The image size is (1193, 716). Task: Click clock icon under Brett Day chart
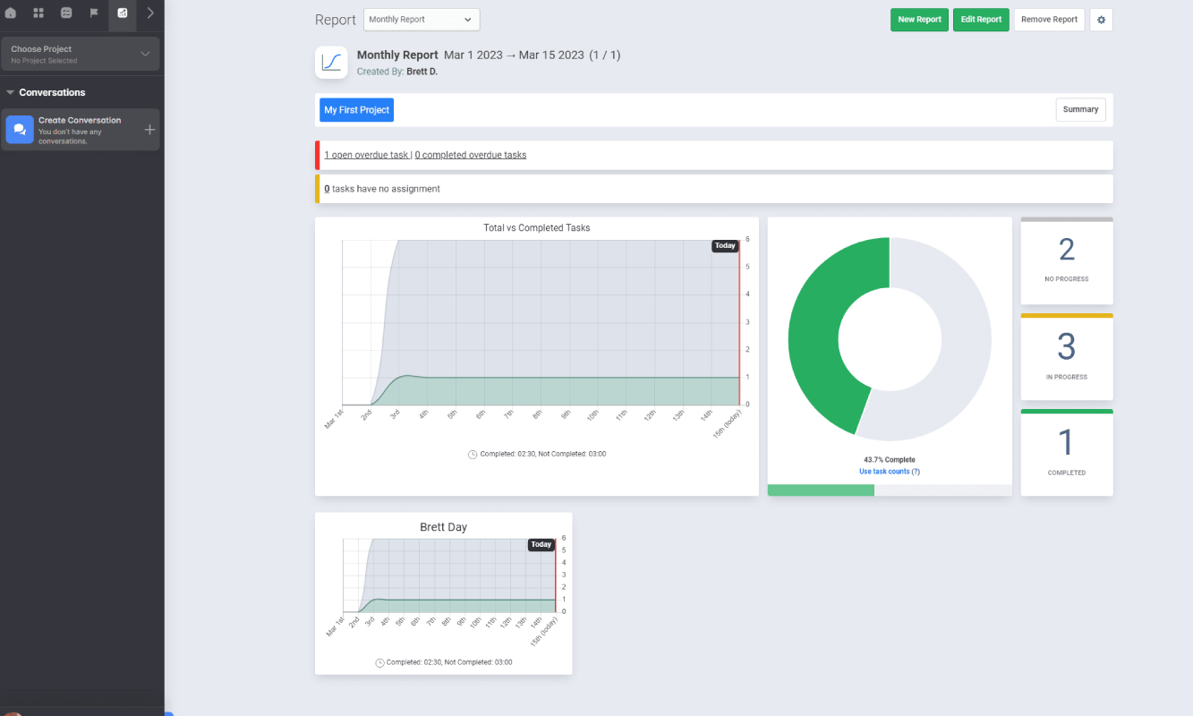point(379,663)
